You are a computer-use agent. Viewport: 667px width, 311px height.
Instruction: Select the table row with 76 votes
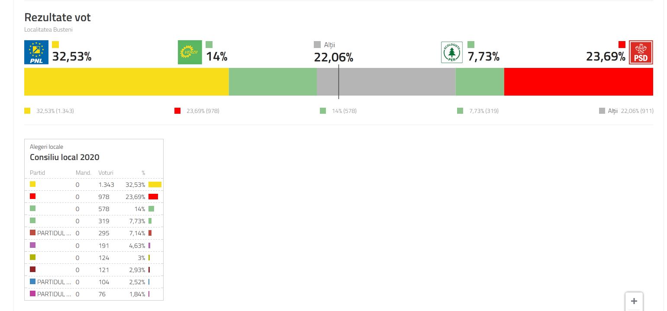pyautogui.click(x=94, y=294)
